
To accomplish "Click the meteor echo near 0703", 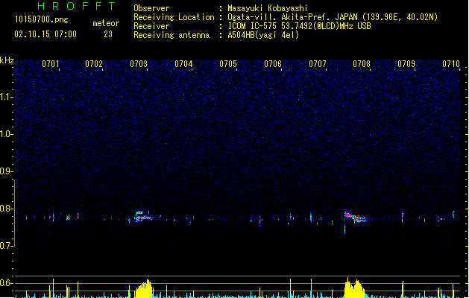I will coord(143,216).
